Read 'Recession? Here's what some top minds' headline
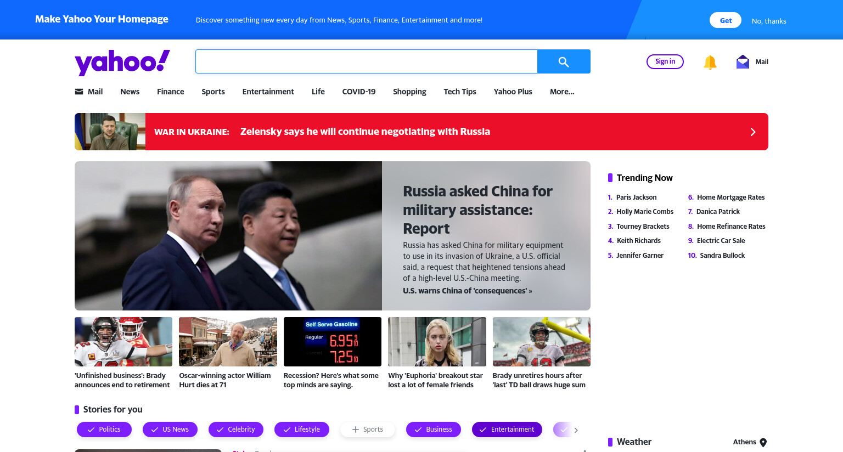The image size is (843, 452). (331, 380)
